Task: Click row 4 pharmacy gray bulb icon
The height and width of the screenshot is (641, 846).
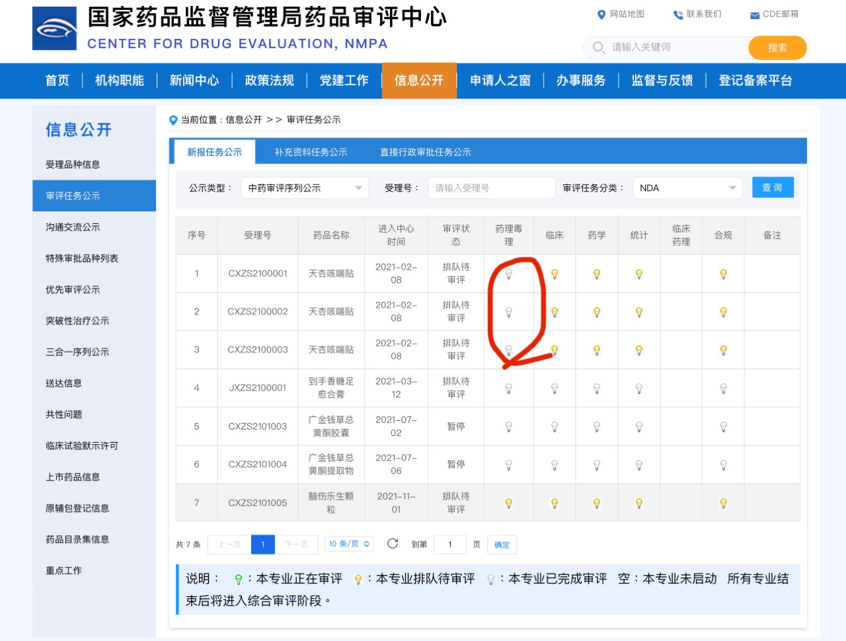Action: [596, 389]
